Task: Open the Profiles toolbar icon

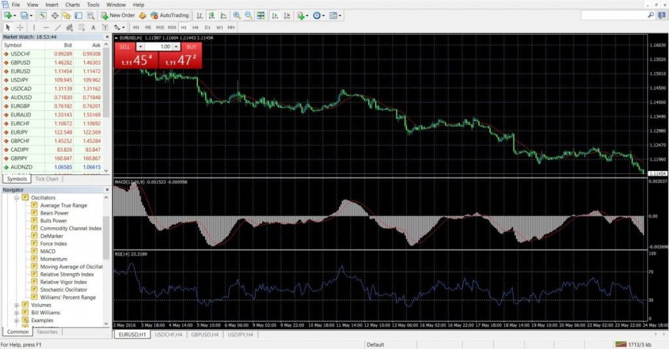Action: tap(24, 16)
